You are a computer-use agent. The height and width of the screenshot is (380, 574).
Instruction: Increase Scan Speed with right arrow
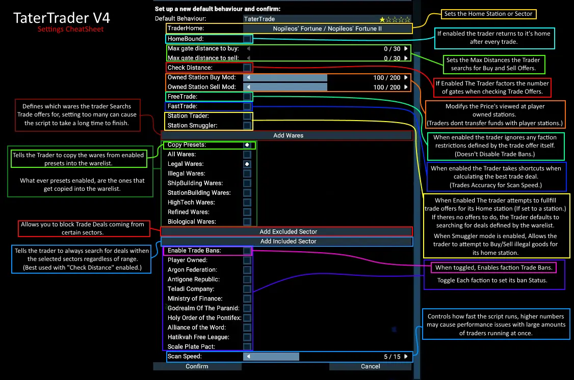pos(406,357)
